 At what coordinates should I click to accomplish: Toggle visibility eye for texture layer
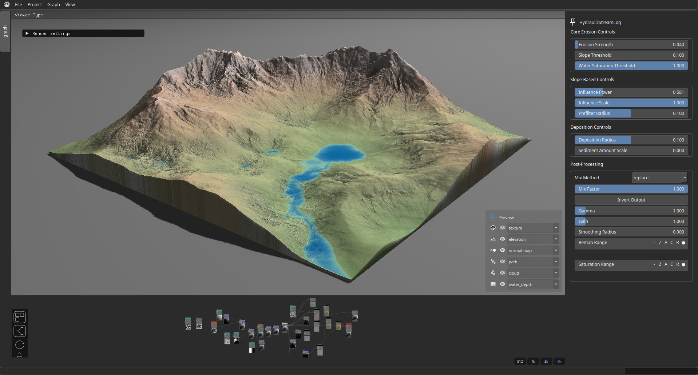tap(503, 228)
